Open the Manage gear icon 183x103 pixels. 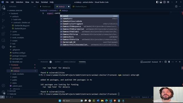click(3, 92)
